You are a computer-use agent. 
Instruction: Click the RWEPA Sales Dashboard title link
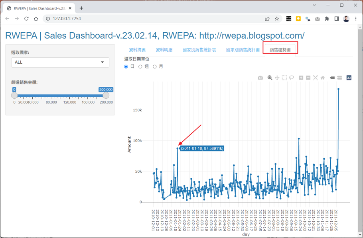coord(155,35)
